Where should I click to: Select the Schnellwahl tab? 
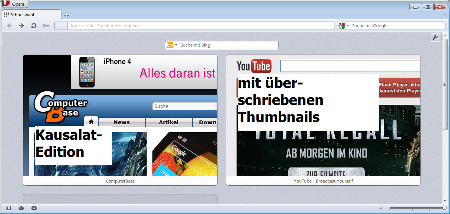(x=31, y=15)
